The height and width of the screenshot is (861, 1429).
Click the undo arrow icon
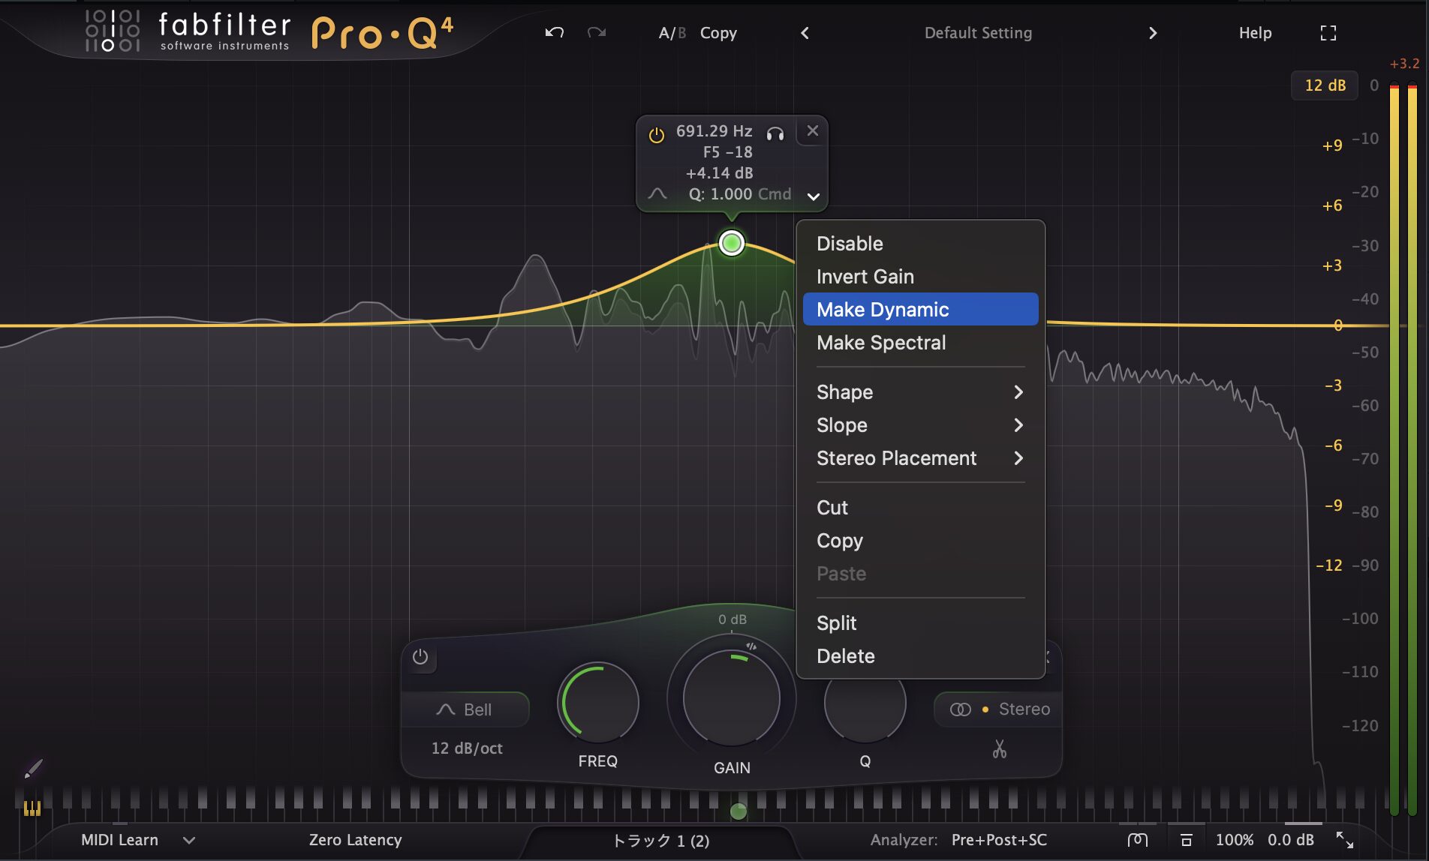[554, 32]
